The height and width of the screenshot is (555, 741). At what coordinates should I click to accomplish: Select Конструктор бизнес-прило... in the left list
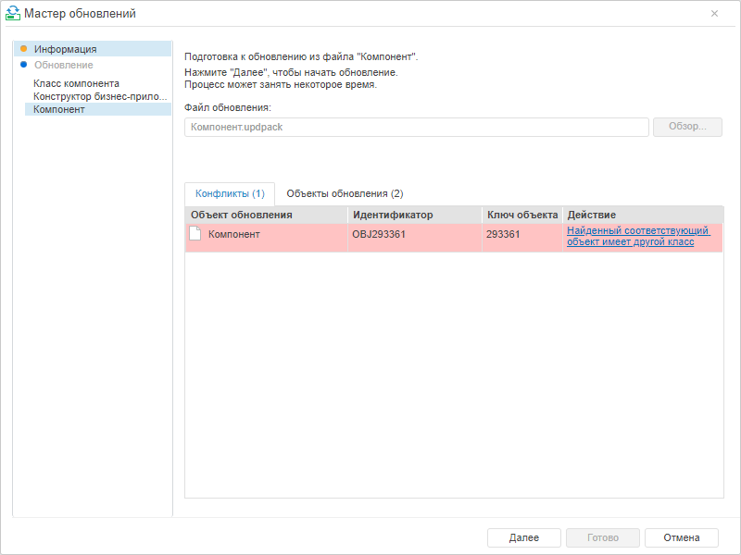100,96
